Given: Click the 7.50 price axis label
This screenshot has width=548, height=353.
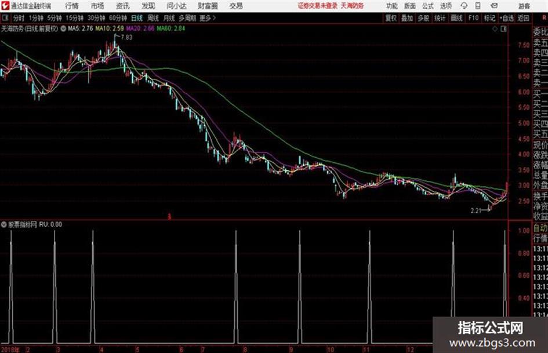Looking at the screenshot, I should point(524,45).
